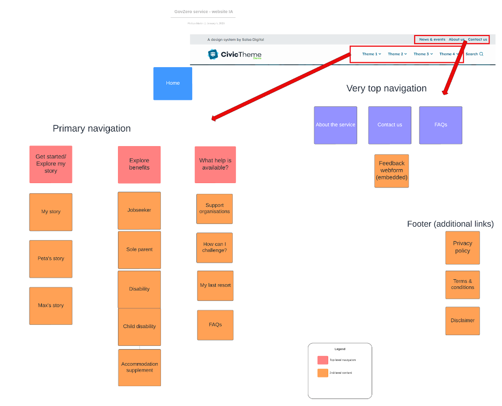Select the pink Top-level navigation legend swatch
Viewport: 502px width, 406px height.
pos(322,360)
